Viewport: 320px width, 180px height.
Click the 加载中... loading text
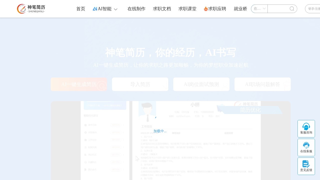point(160,131)
